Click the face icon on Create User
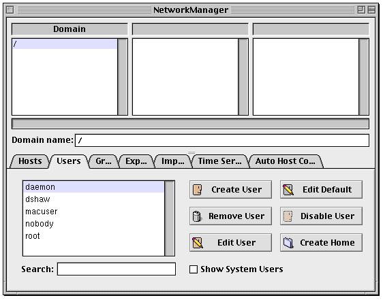 [x=197, y=190]
